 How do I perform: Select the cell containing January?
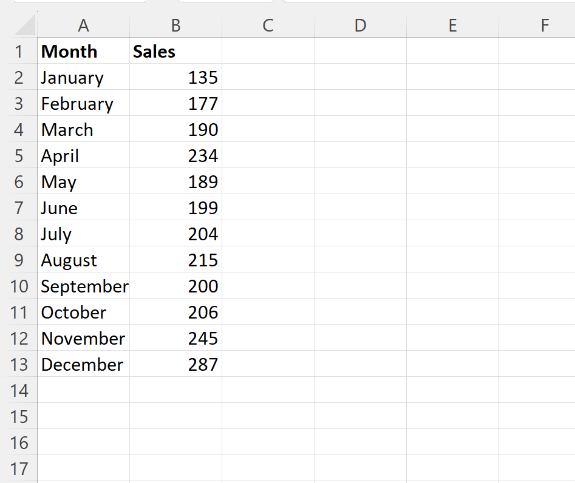(x=84, y=77)
